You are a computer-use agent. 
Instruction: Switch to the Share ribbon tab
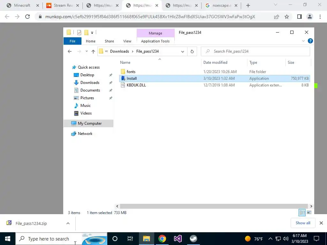pyautogui.click(x=109, y=41)
